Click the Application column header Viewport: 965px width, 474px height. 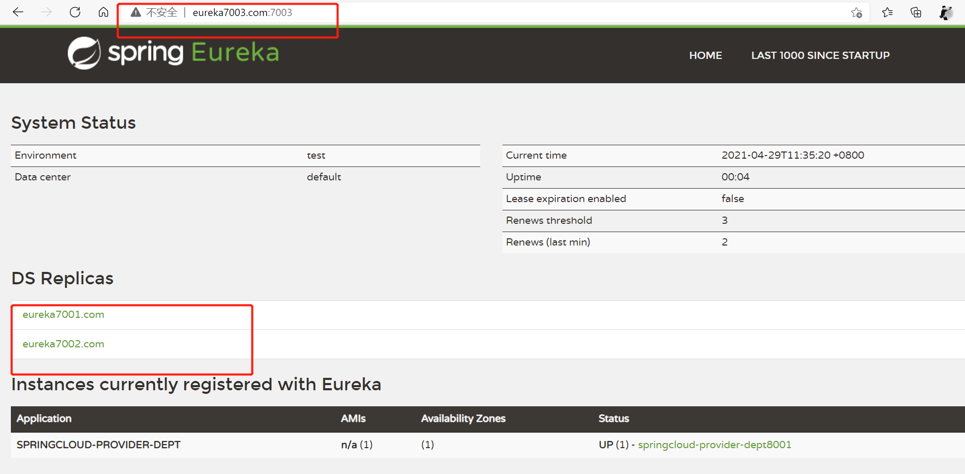(44, 419)
